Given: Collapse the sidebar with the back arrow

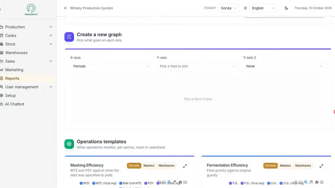Looking at the screenshot, I should point(1,9).
